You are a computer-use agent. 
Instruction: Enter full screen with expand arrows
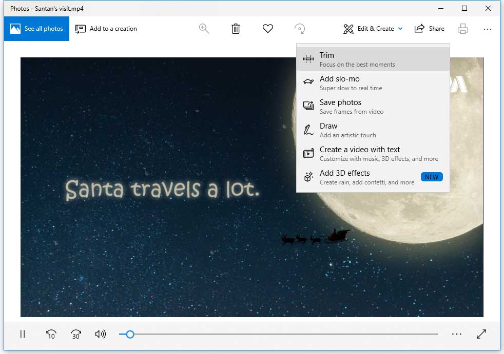[481, 334]
